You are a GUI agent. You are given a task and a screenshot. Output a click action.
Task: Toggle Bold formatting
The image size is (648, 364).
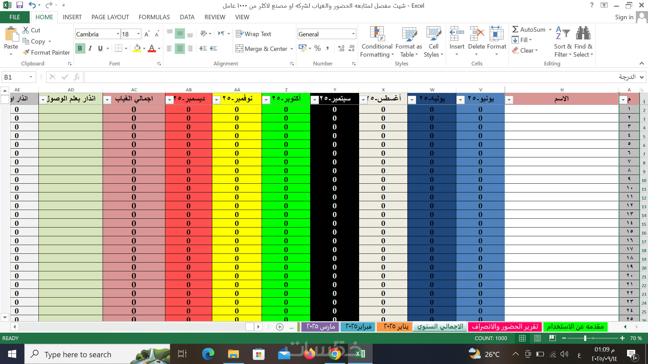coord(80,49)
